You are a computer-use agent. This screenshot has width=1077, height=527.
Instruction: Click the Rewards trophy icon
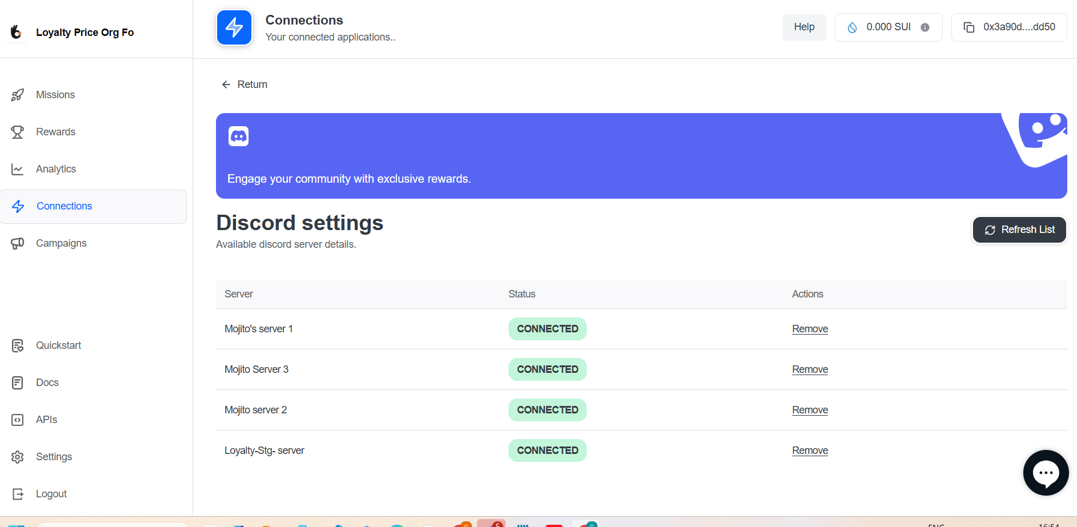click(x=18, y=132)
